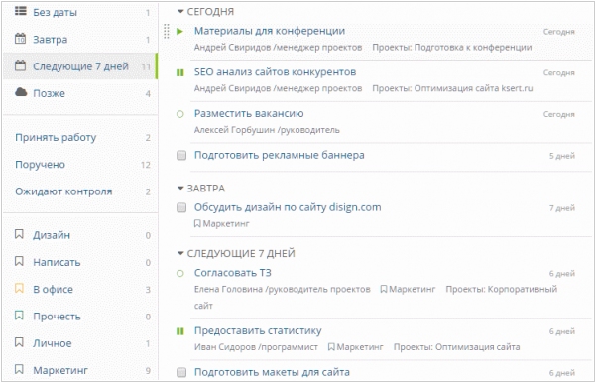Collapse the 'СЕГОДНЯ' section

[x=180, y=12]
